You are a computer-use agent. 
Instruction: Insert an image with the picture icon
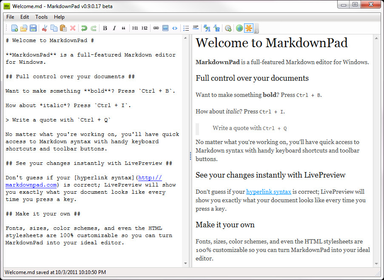165,28
